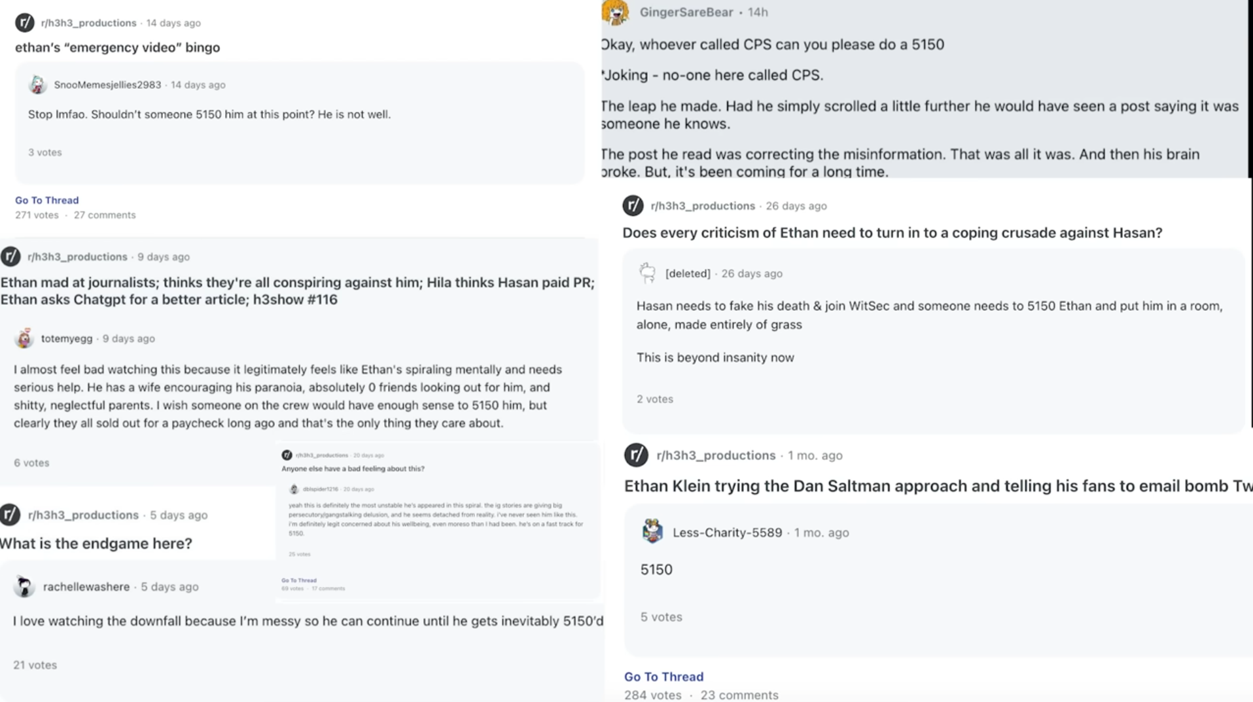Click the totemyegg username
Screen dimensions: 1253x702
click(67, 338)
